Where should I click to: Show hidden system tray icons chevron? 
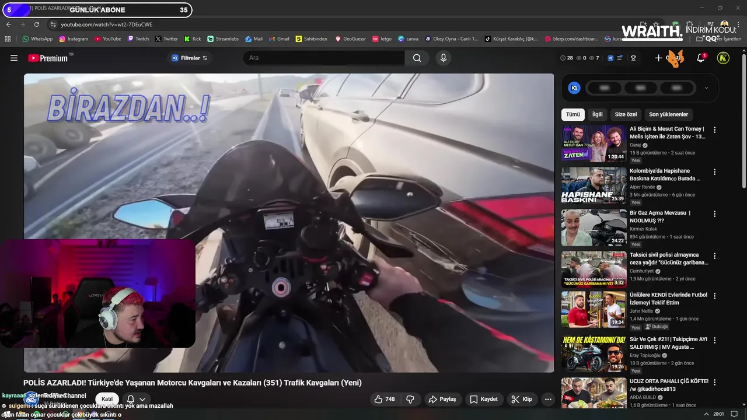coord(707,414)
